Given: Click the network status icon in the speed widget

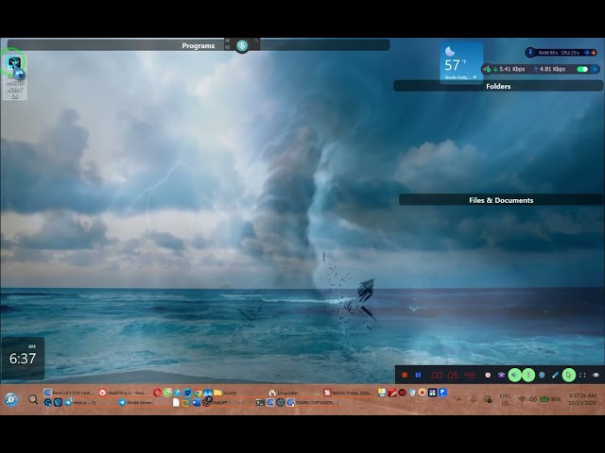Looking at the screenshot, I should click(488, 69).
